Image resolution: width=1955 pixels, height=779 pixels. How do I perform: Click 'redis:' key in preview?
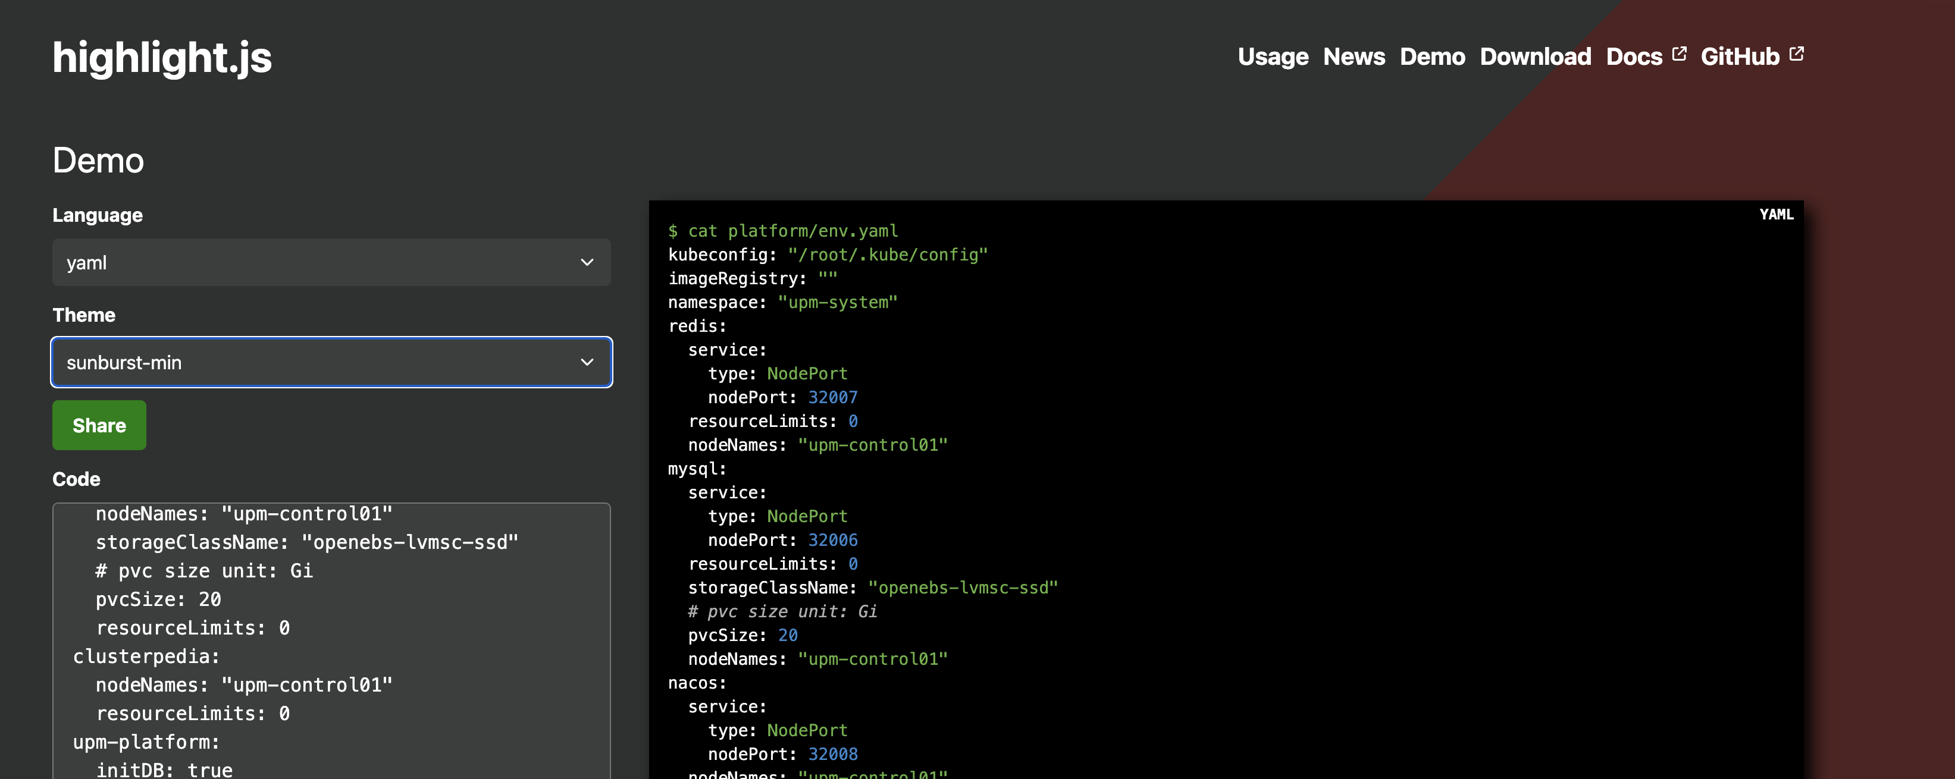697,326
